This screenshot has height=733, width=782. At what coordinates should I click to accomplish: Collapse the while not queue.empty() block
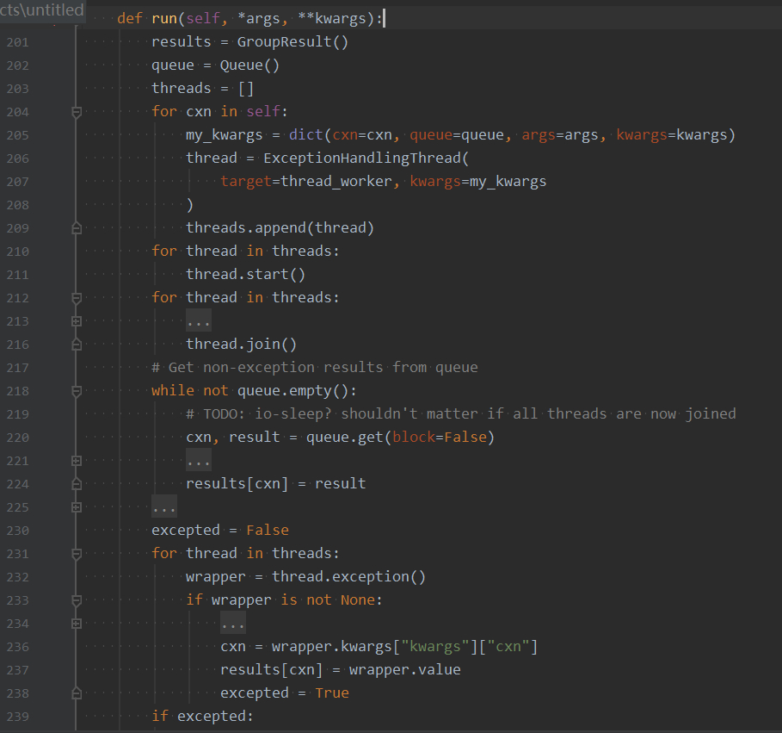click(77, 391)
